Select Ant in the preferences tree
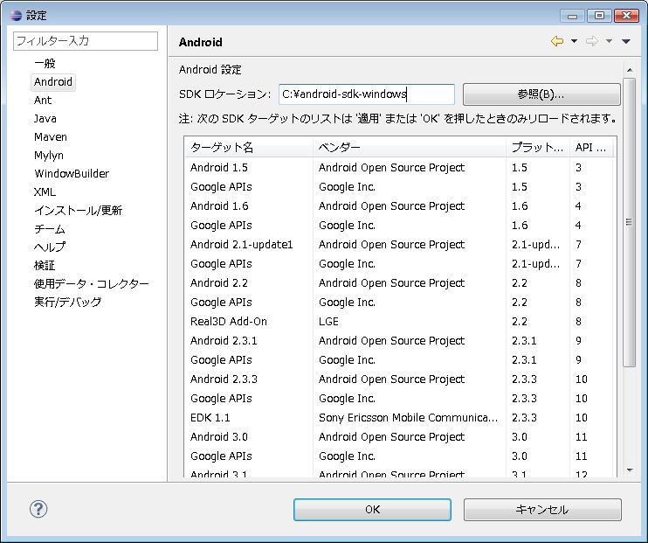The width and height of the screenshot is (648, 543). click(43, 101)
